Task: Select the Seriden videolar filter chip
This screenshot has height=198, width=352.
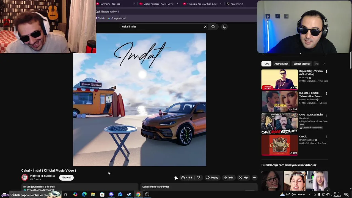Action: coord(302,64)
